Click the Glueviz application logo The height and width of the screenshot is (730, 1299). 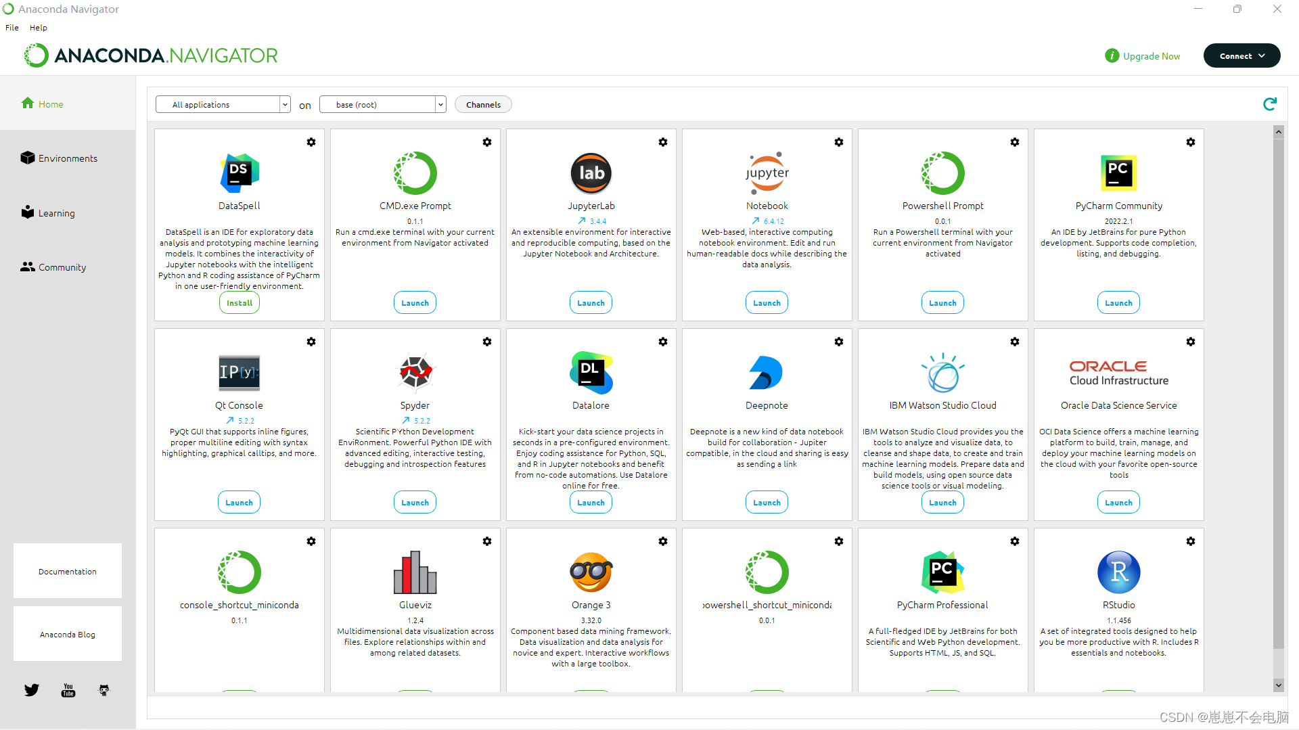coord(415,572)
